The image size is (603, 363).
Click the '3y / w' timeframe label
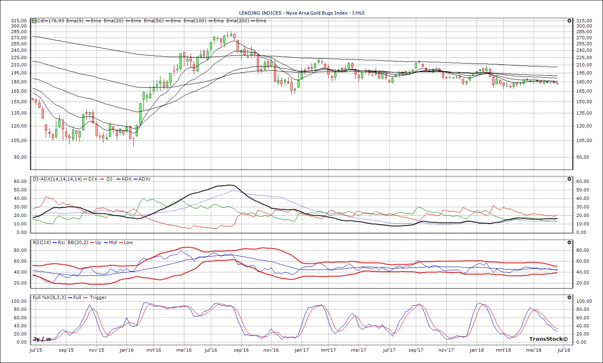pyautogui.click(x=42, y=339)
